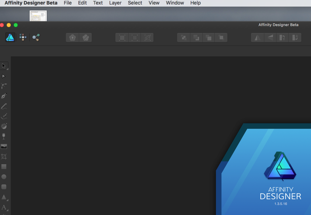
Task: Click the Affinity Designer splash logo
Action: [x=280, y=166]
